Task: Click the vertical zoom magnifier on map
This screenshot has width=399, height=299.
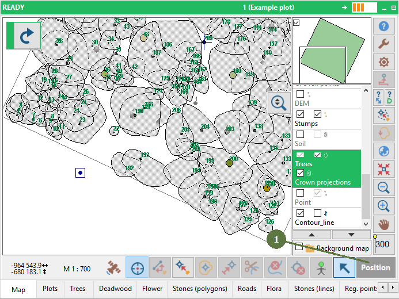Action: point(279,103)
